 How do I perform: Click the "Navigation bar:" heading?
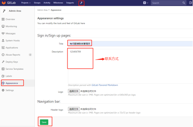(49, 102)
